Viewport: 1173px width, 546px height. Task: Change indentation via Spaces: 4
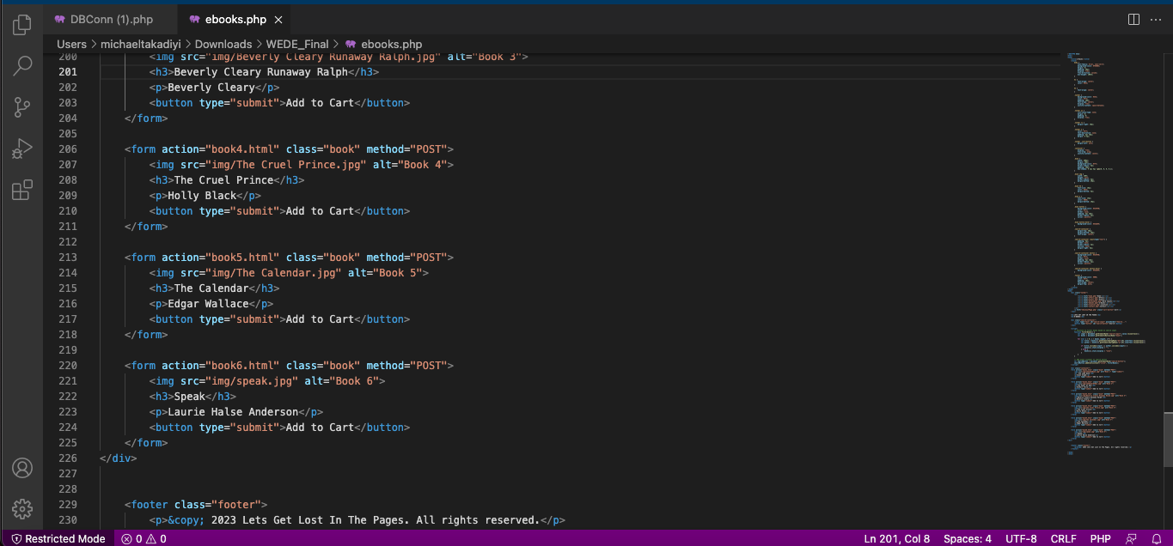tap(968, 539)
